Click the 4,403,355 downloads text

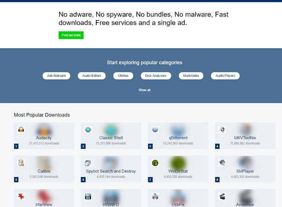245,177
